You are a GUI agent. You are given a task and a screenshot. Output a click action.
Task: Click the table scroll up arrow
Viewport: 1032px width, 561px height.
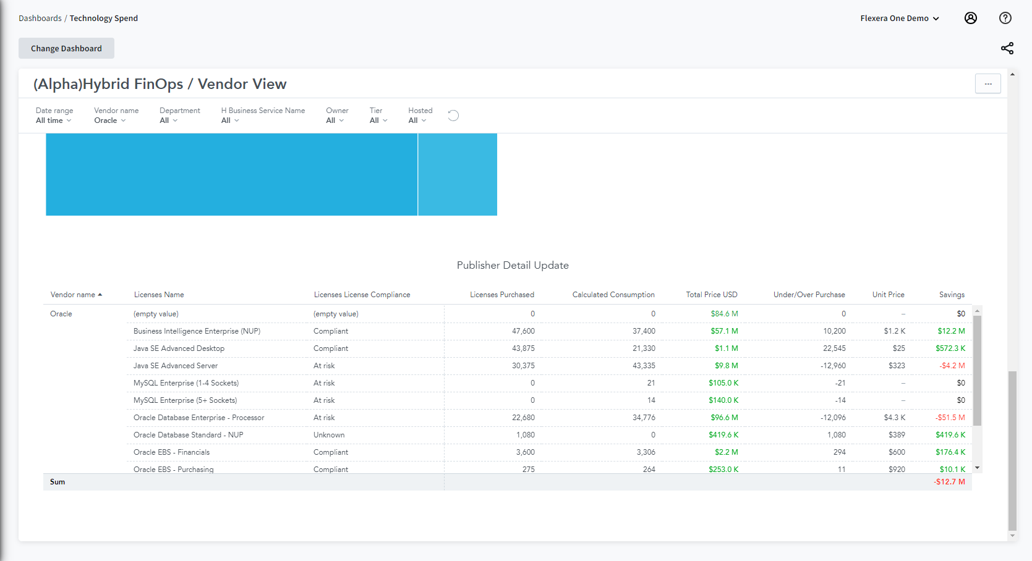coord(978,311)
